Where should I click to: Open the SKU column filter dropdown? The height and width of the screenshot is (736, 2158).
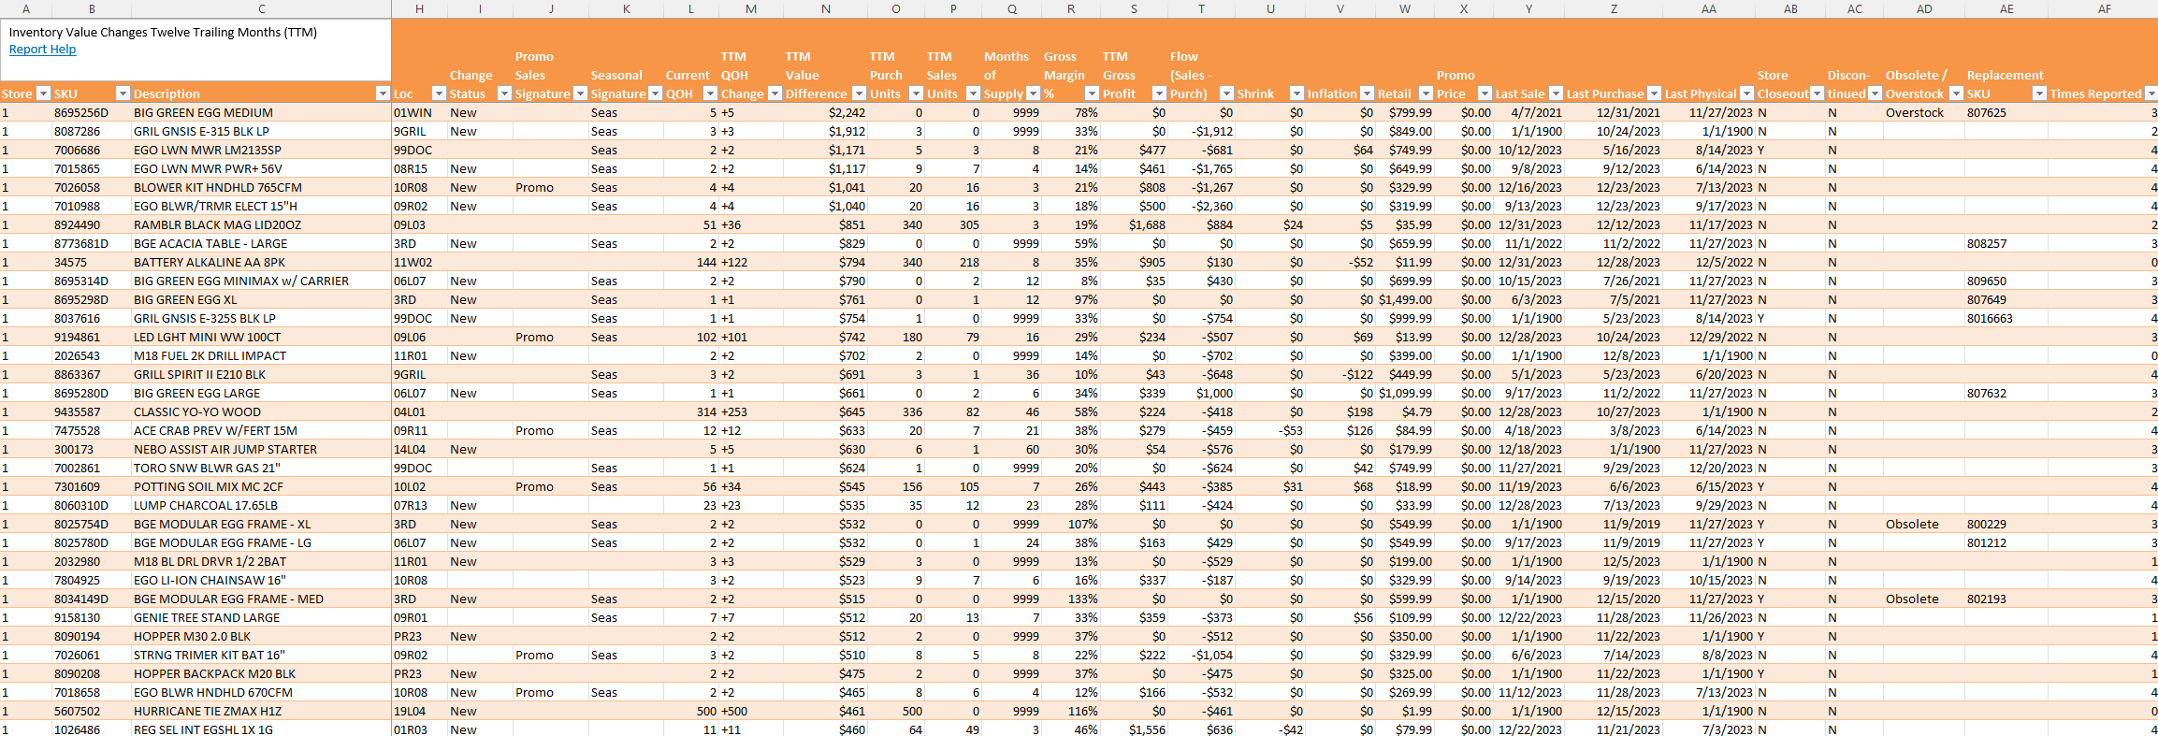click(123, 94)
